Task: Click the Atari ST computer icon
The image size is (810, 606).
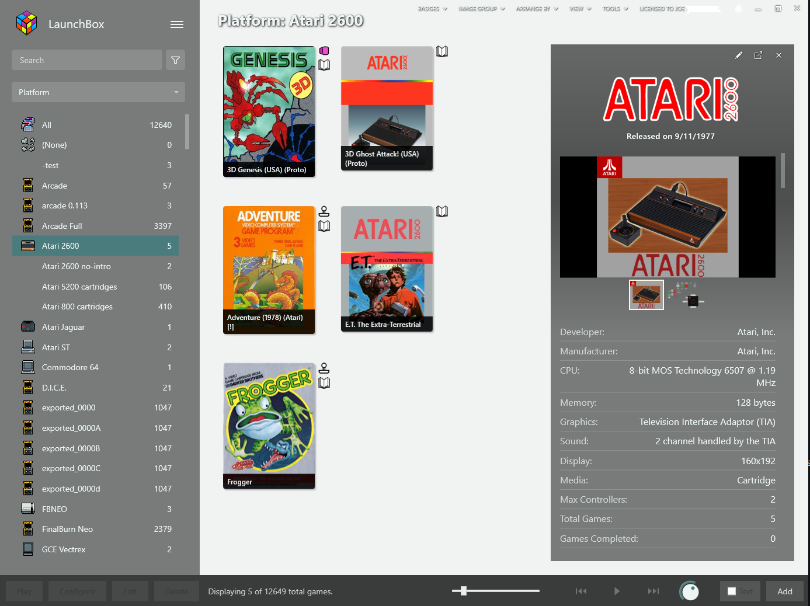Action: point(28,347)
